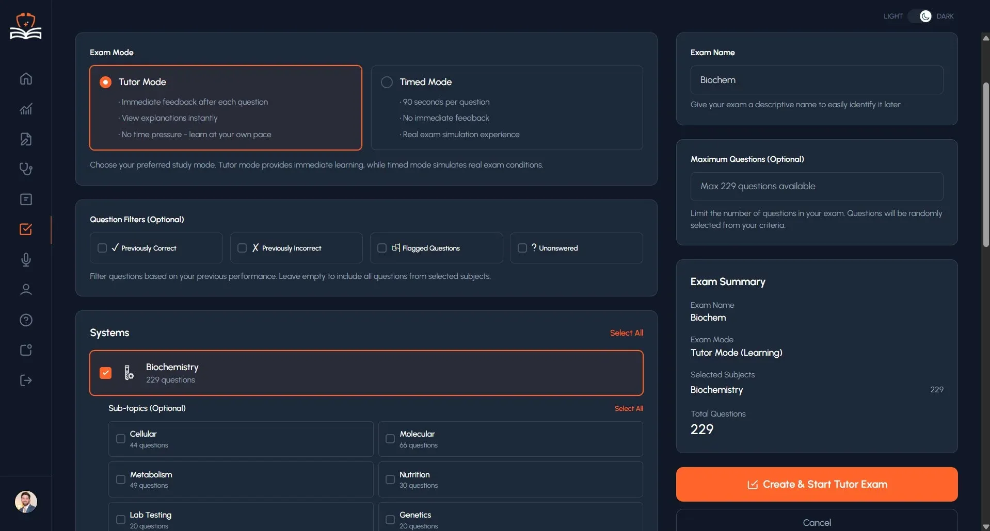This screenshot has height=531, width=990.
Task: Click the microphone icon in sidebar
Action: 25,260
